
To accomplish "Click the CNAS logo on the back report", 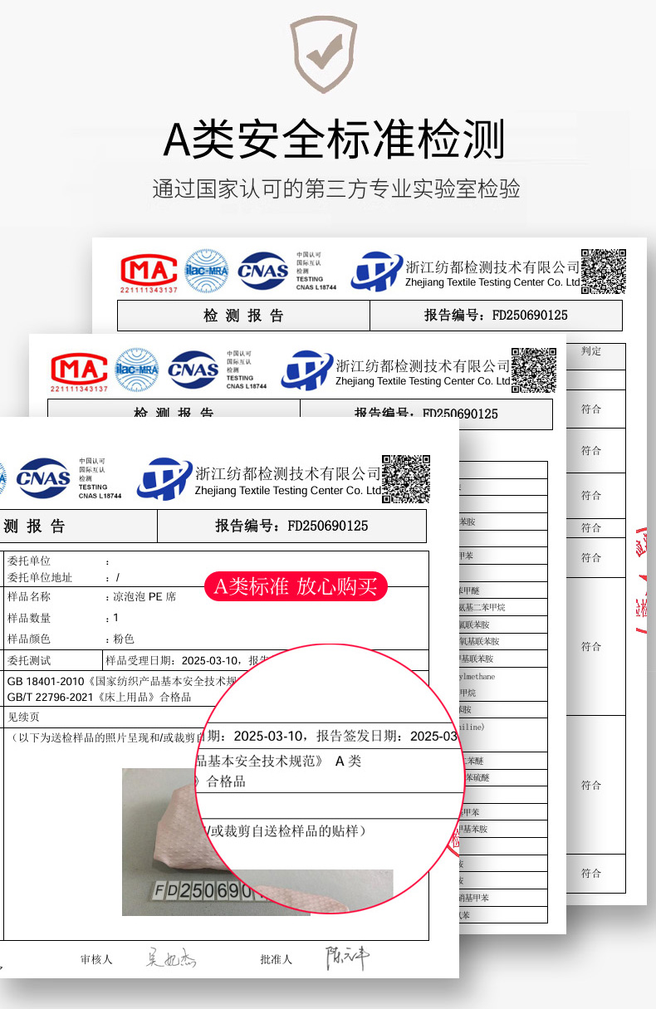I will point(263,270).
